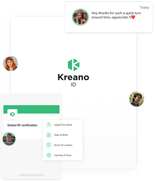
Task: Open the message sender's green-ringed avatar
Action: tap(80, 17)
